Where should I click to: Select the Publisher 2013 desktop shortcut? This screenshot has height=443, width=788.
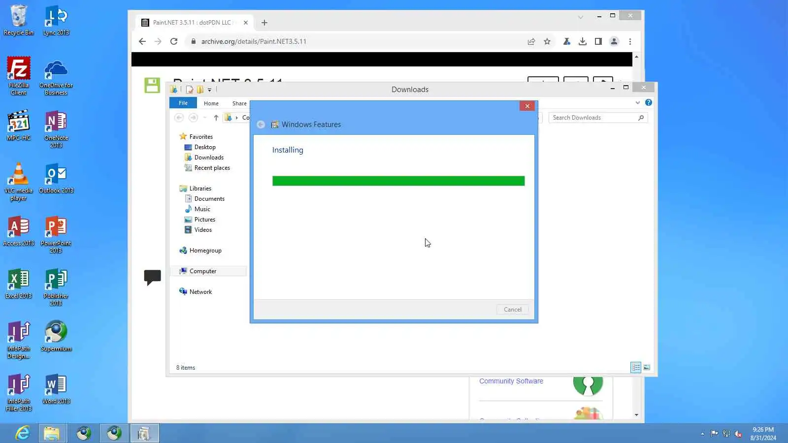(x=56, y=287)
